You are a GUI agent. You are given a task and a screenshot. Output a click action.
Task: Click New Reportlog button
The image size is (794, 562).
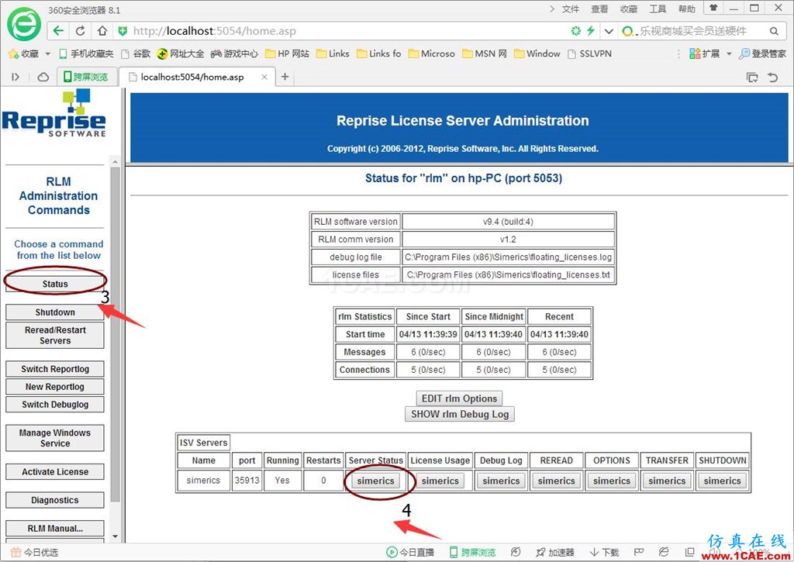point(55,387)
